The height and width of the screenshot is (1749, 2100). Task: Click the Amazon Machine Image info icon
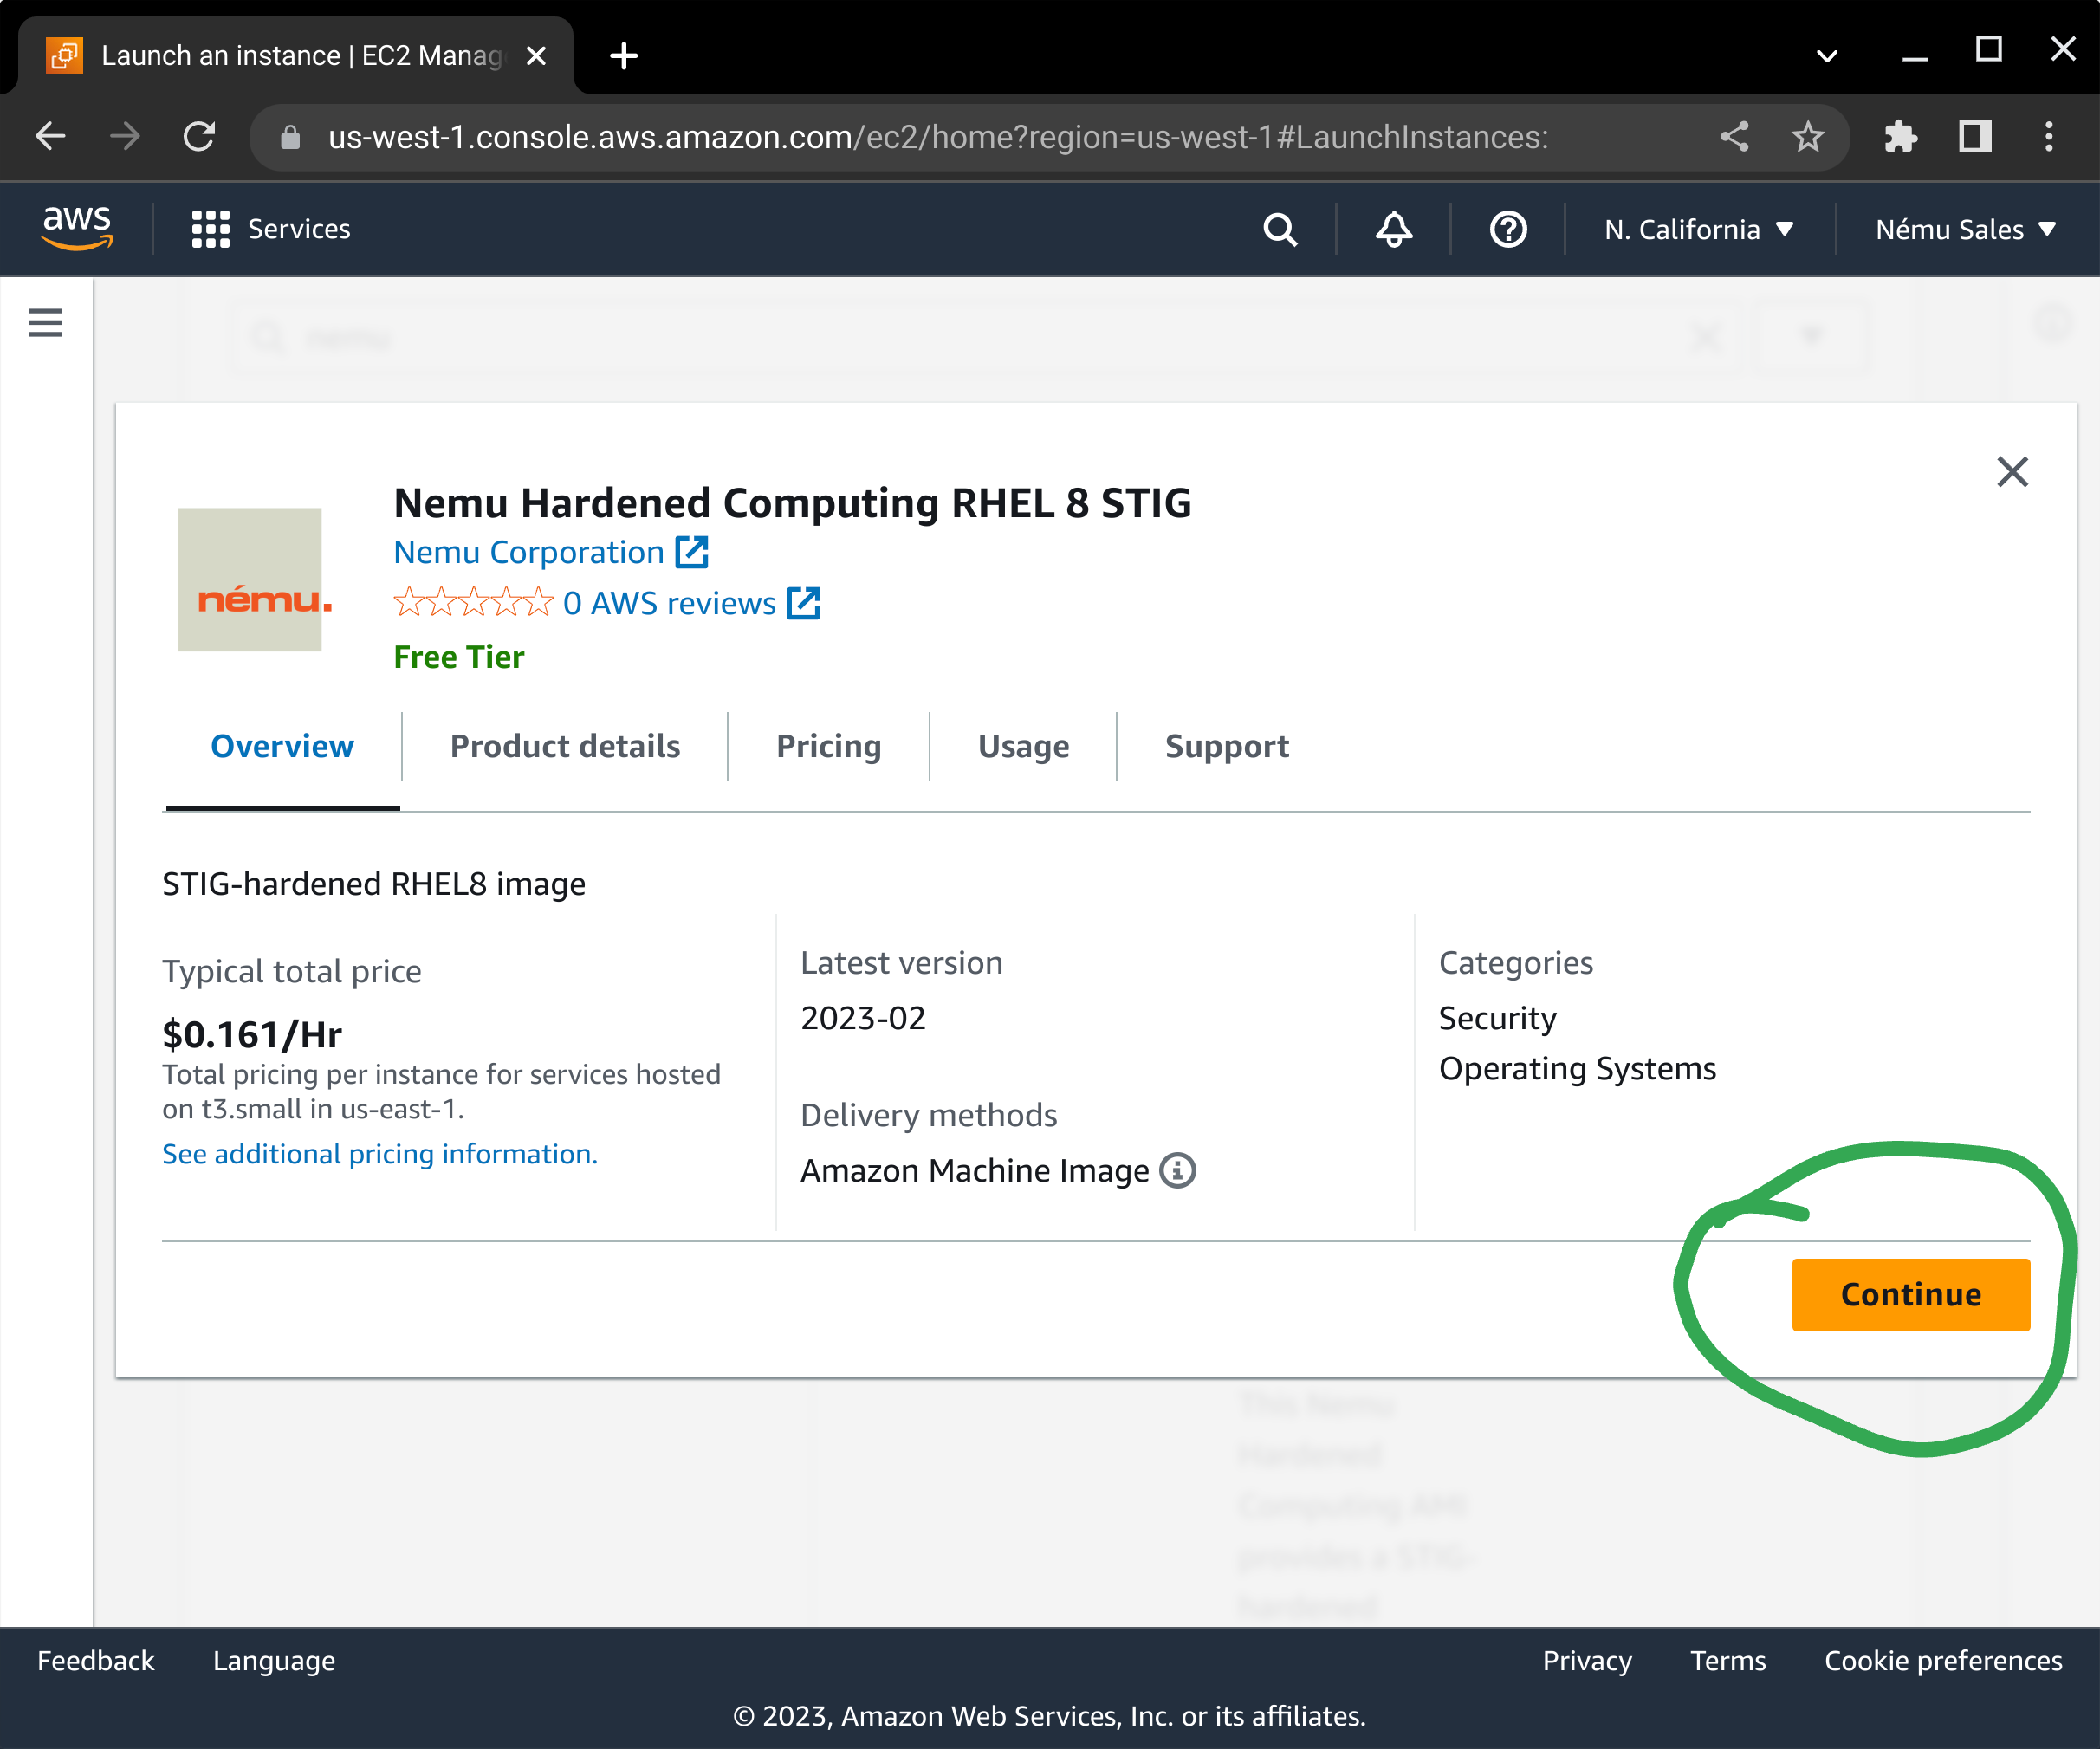[x=1177, y=1170]
